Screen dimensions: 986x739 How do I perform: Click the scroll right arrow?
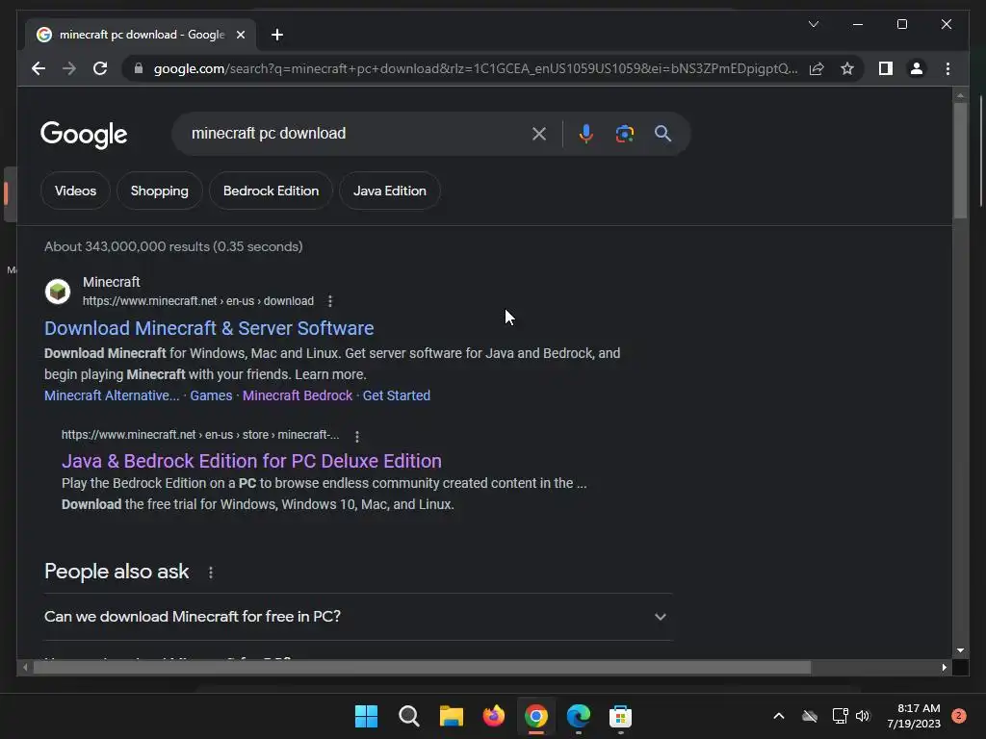pyautogui.click(x=944, y=668)
